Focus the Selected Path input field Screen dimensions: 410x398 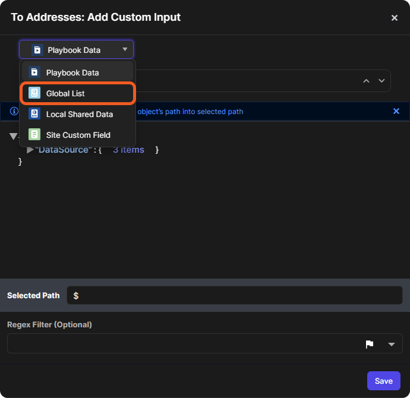[235, 295]
